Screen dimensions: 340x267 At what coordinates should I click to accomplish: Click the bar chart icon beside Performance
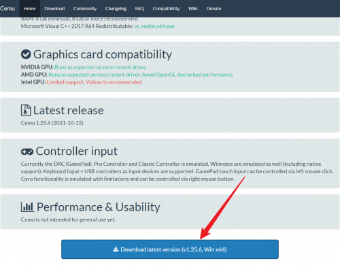(27, 207)
